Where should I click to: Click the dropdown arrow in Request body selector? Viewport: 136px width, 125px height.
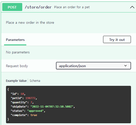(x=125, y=66)
